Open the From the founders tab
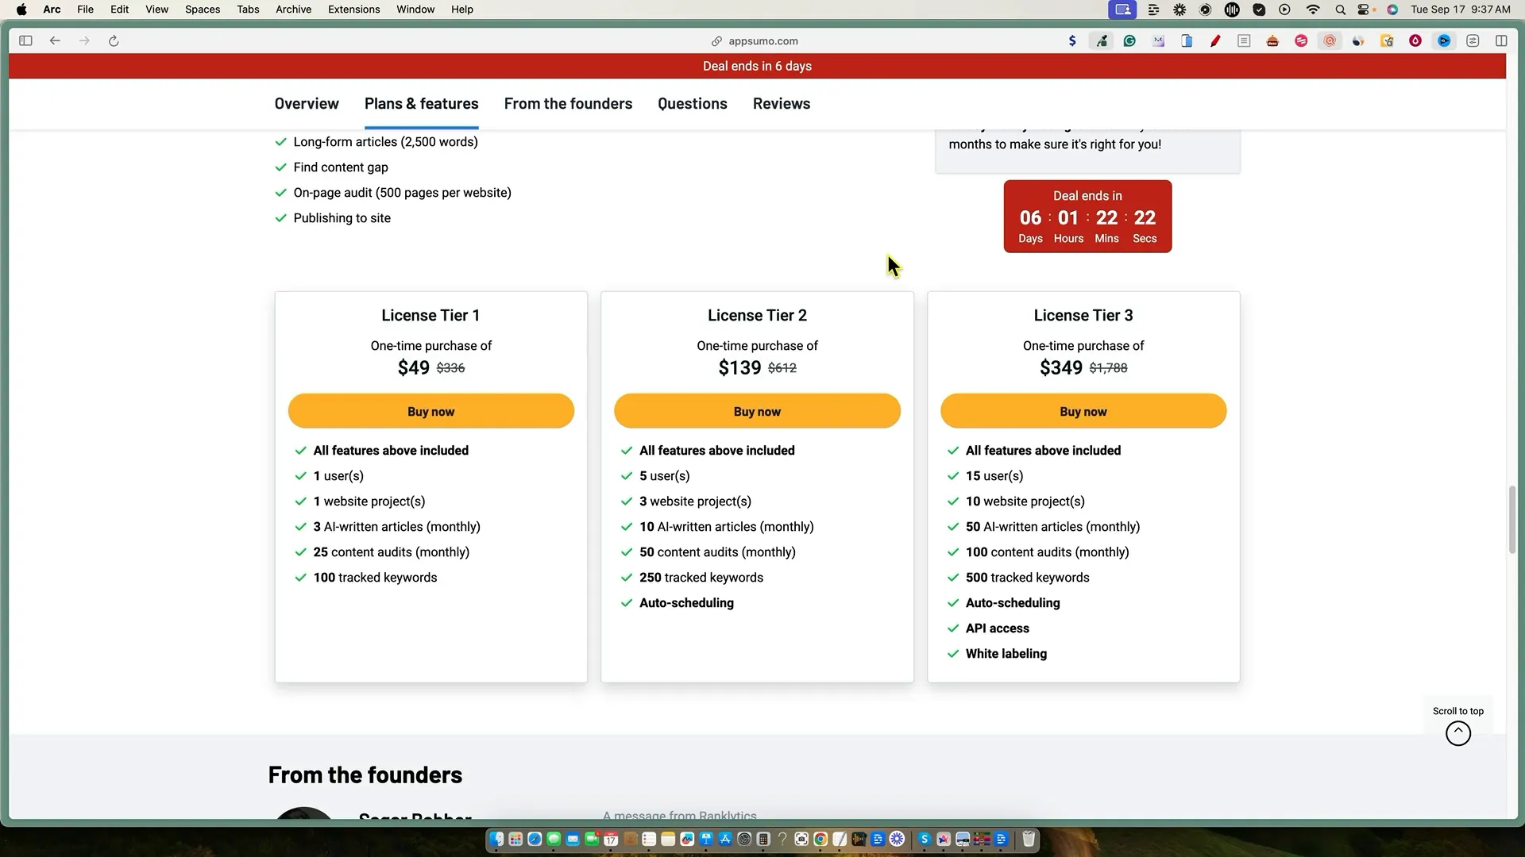Image resolution: width=1525 pixels, height=857 pixels. pos(568,104)
